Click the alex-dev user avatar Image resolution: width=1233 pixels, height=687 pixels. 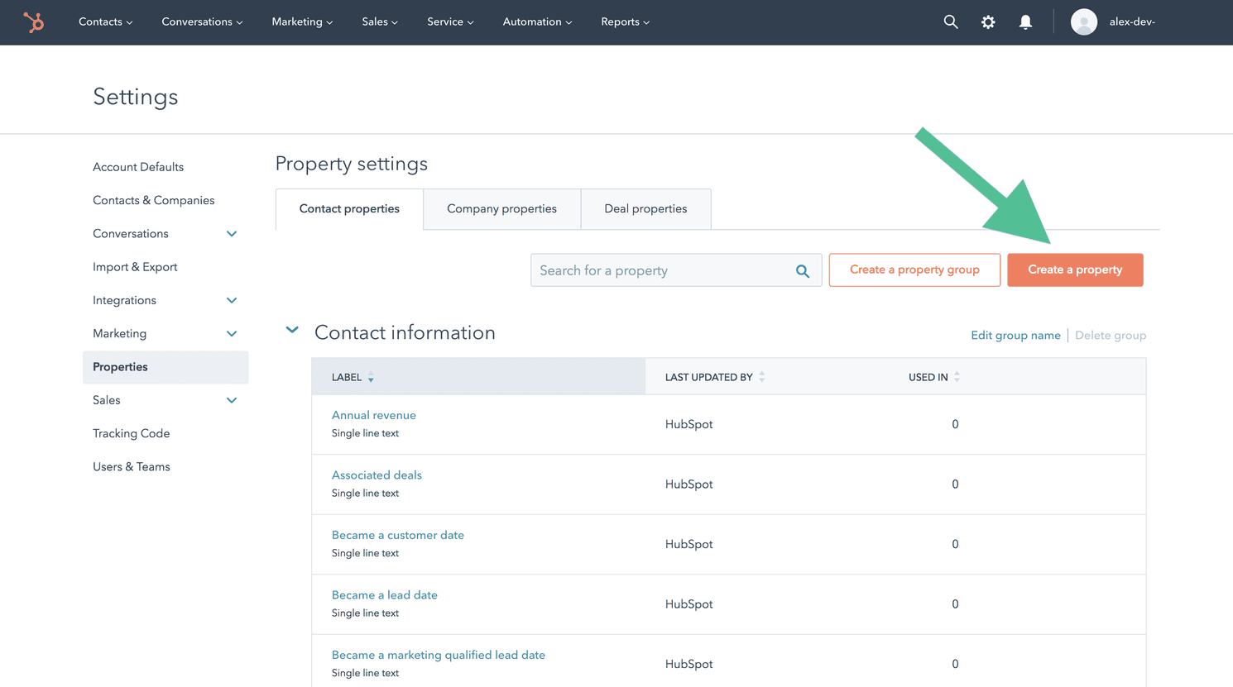click(x=1084, y=22)
